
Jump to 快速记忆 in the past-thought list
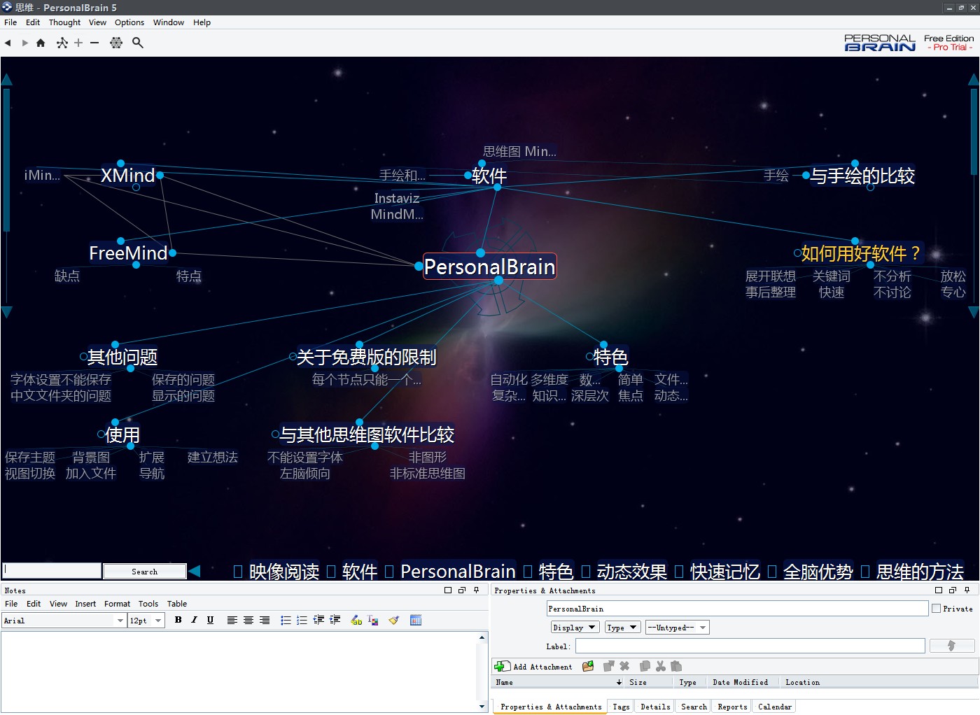725,572
